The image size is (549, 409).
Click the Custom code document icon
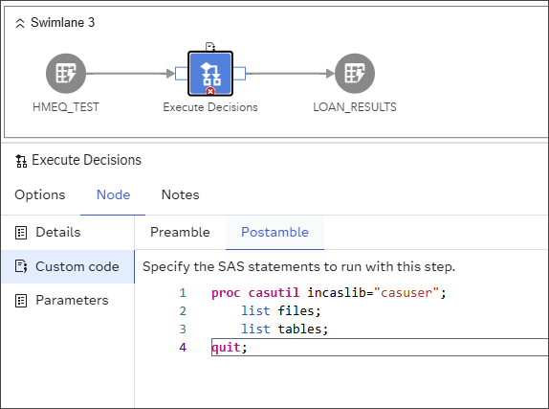tap(21, 266)
